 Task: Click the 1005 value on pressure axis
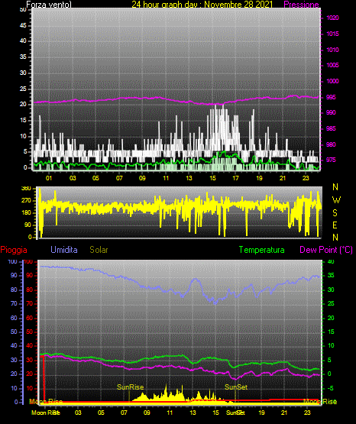(332, 65)
